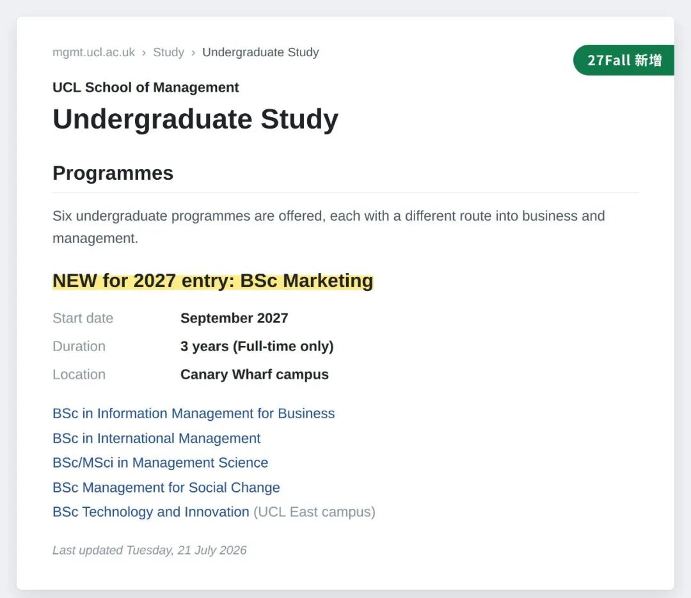Viewport: 691px width, 598px height.
Task: Go to the Study breadcrumb
Action: coord(168,52)
